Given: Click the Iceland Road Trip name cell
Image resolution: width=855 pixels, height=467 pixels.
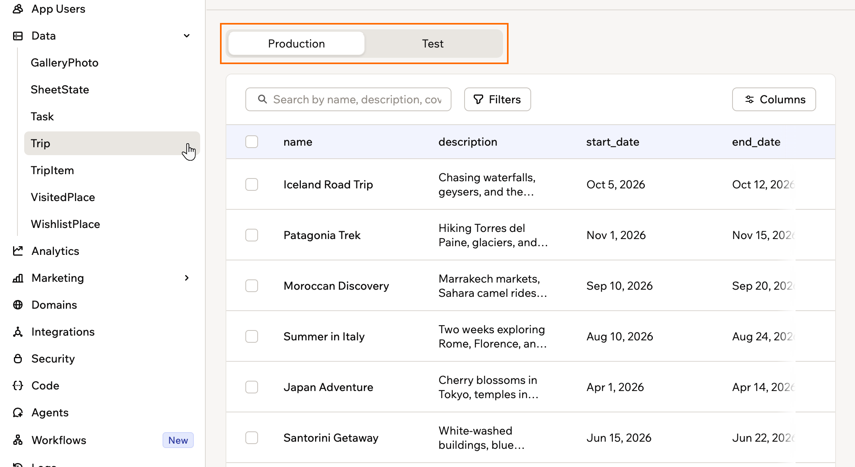Looking at the screenshot, I should 328,184.
